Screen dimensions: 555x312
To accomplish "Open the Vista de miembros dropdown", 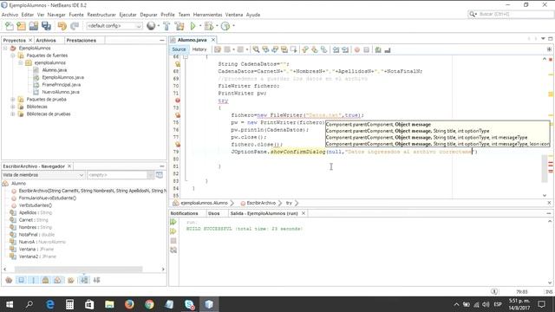I will [43, 175].
